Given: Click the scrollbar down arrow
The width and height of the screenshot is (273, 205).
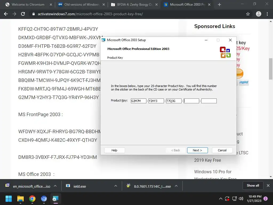Looking at the screenshot, I should click(271, 177).
